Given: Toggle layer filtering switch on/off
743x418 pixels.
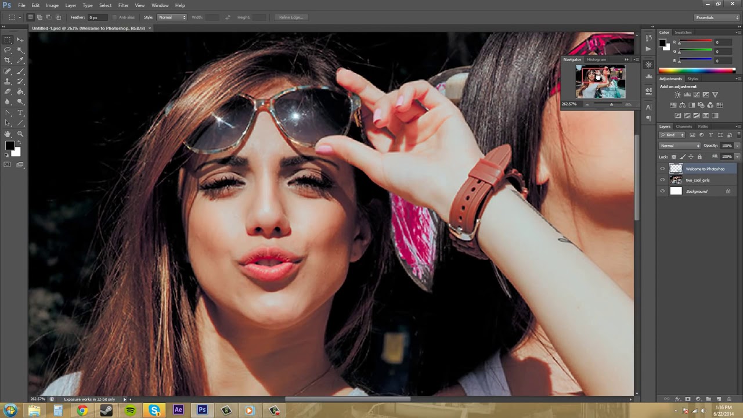Looking at the screenshot, I should (x=738, y=135).
